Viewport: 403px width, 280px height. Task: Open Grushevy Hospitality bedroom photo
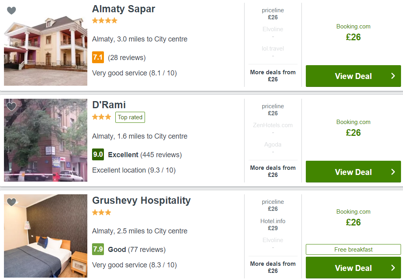coord(45,236)
